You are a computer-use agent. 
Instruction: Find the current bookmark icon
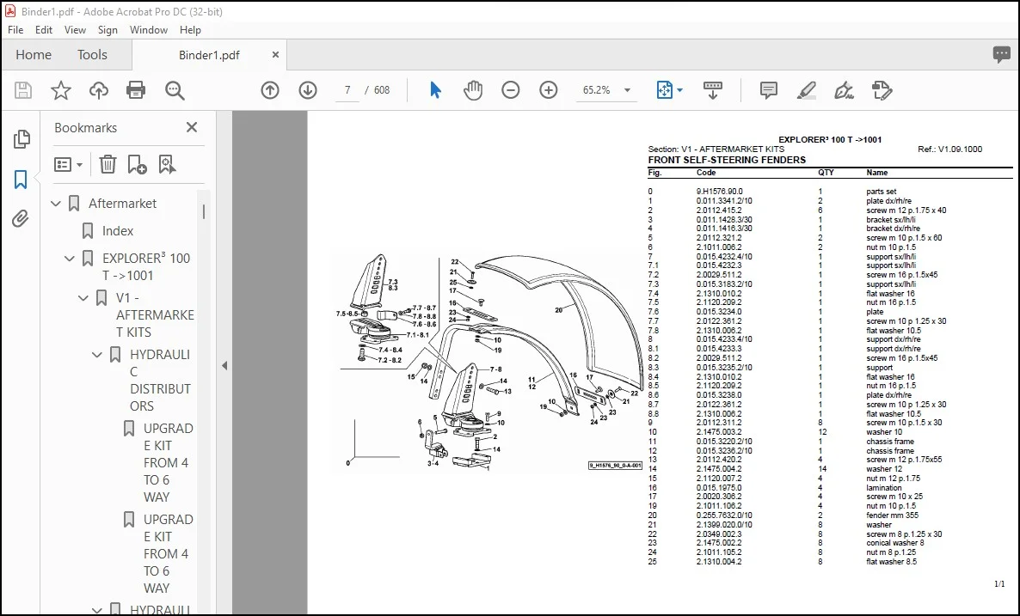(167, 164)
